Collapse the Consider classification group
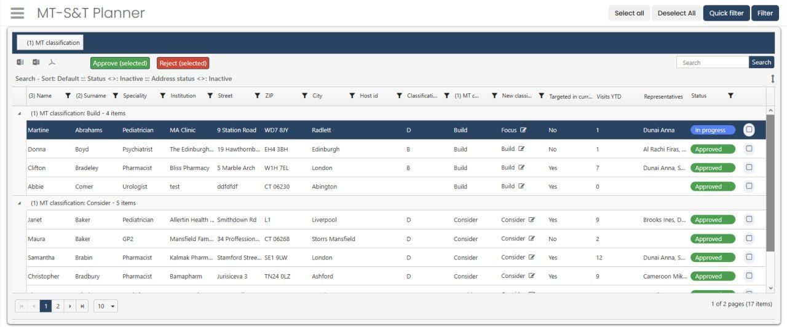The image size is (787, 327). pyautogui.click(x=18, y=203)
